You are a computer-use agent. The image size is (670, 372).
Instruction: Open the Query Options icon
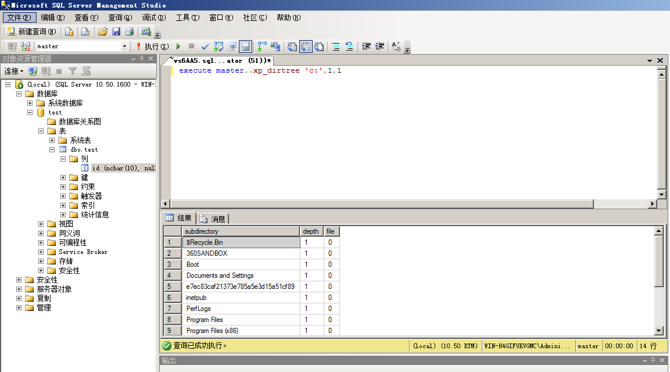click(232, 46)
